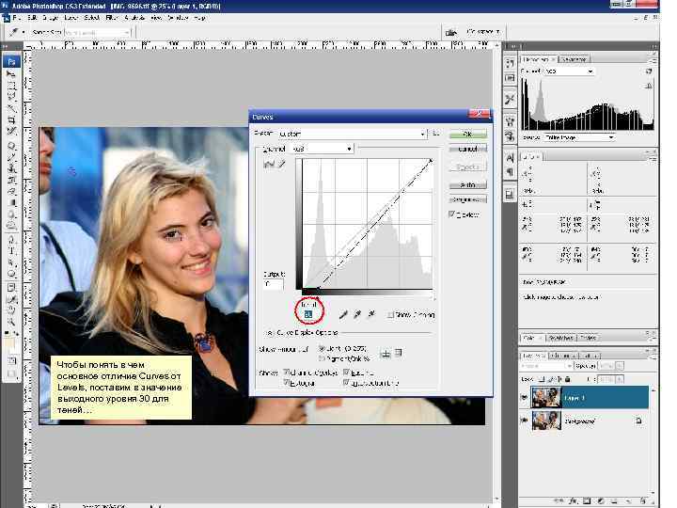The width and height of the screenshot is (677, 508).
Task: Select the Pen tool
Action: pyautogui.click(x=10, y=239)
